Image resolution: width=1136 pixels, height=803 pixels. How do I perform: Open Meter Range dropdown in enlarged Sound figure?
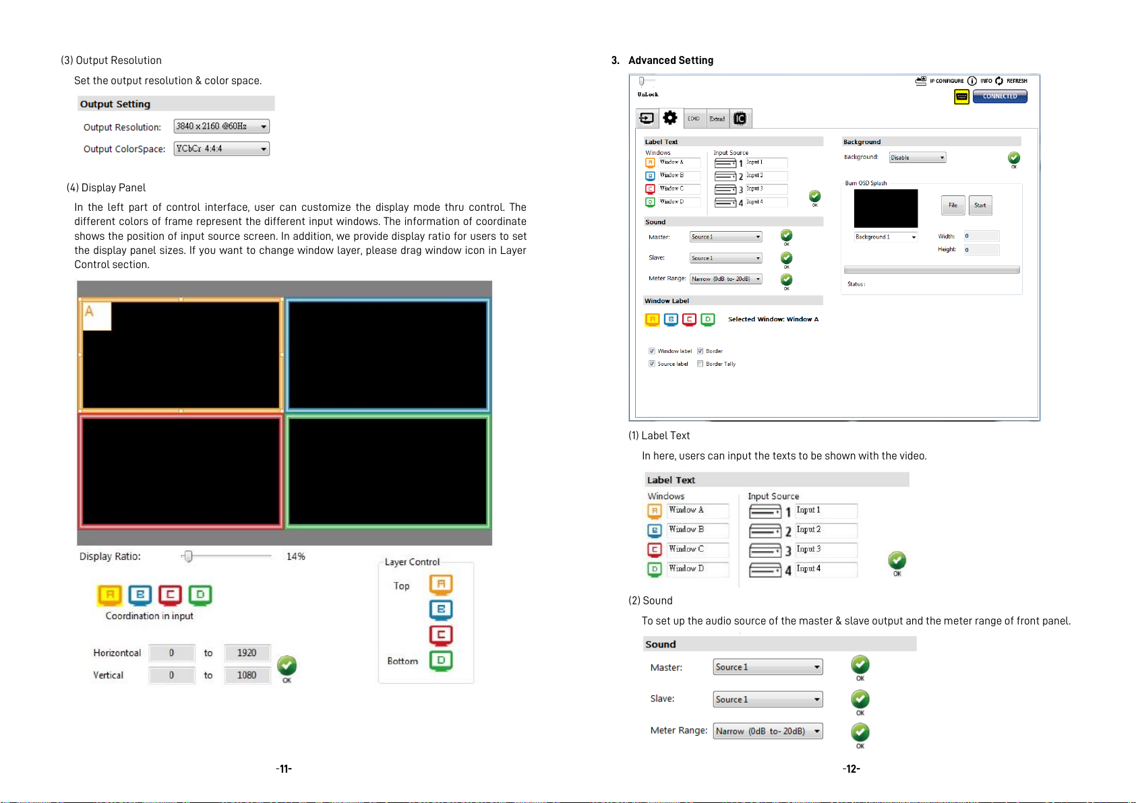(x=768, y=731)
